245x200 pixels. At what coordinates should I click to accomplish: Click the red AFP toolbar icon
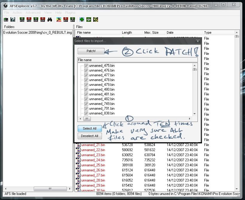pos(66,19)
